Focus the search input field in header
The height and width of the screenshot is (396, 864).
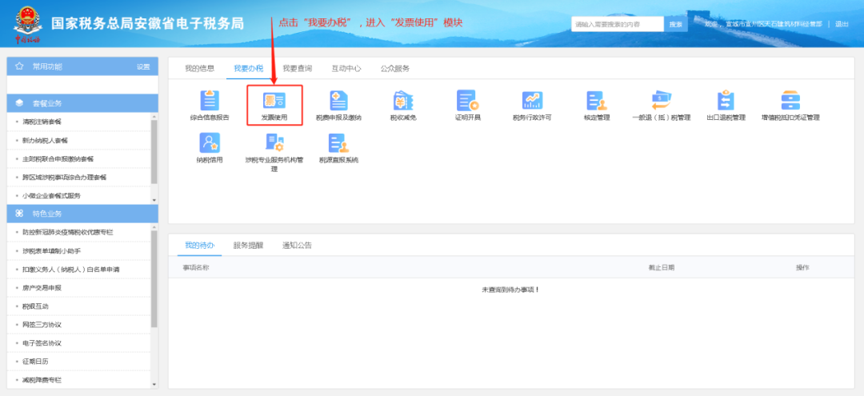pos(617,24)
